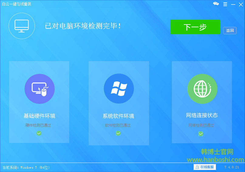Click the green 下一步 button

point(195,27)
